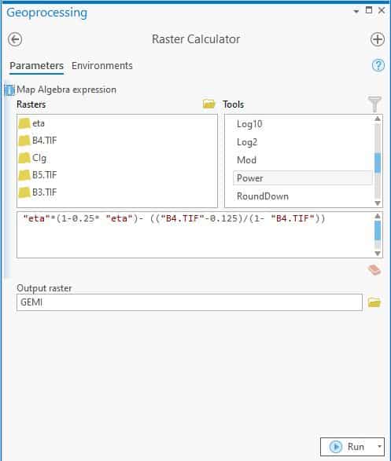The width and height of the screenshot is (391, 461).
Task: Add tool to model with plus icon
Action: (x=377, y=40)
